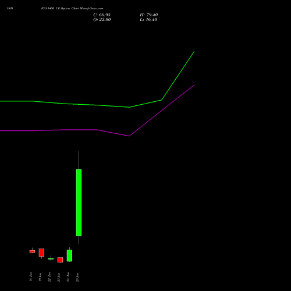
Task: Select the small green candle for 22 Jan
Action: 51,258
